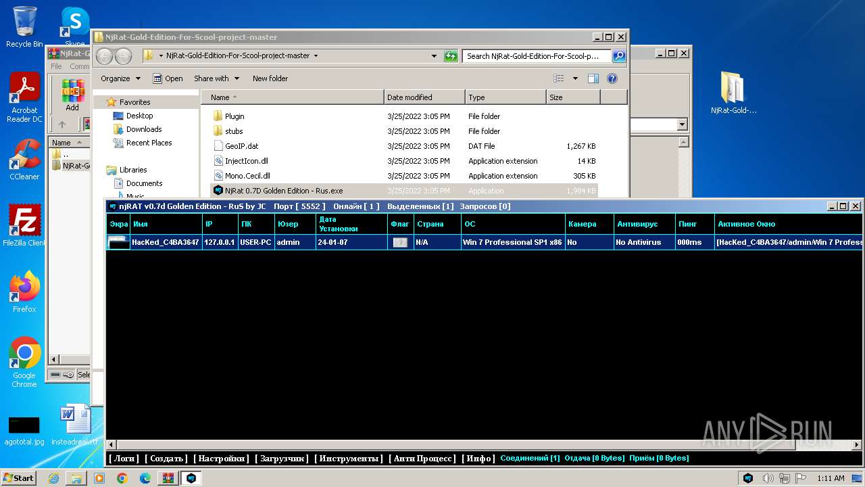
Task: Expand the views options dropdown arrow
Action: (575, 78)
